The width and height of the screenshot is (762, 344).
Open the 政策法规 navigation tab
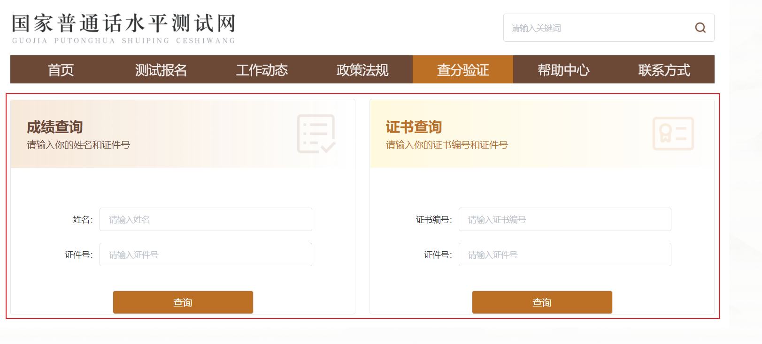point(362,70)
